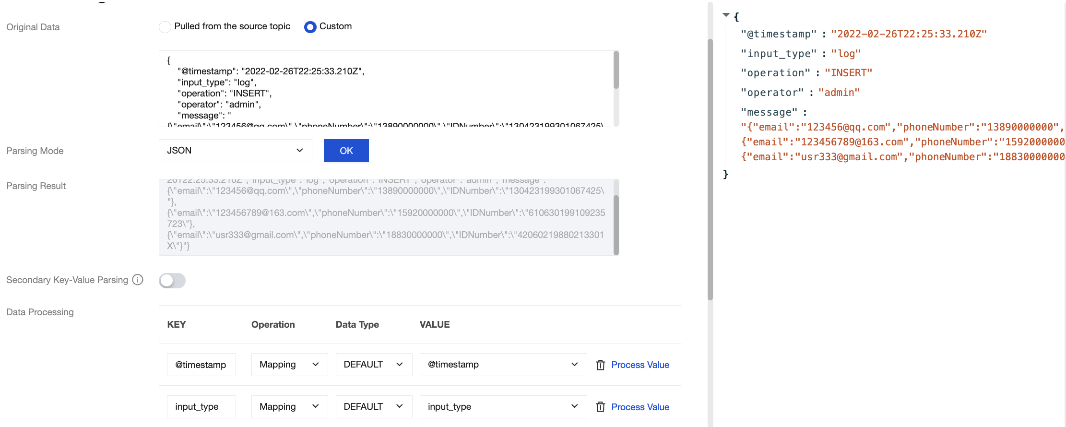
Task: Collapse the JSON preview tree triangle
Action: click(726, 15)
